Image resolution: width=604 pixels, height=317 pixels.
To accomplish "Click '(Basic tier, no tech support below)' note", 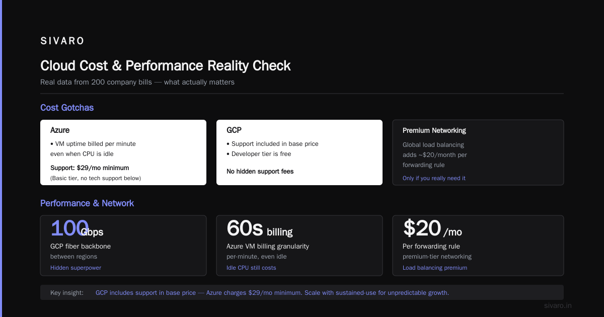I will 96,178.
